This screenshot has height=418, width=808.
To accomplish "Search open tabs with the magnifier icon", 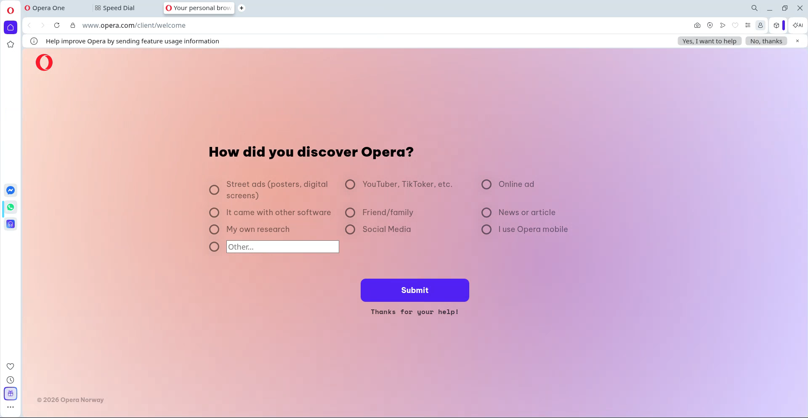I will click(755, 8).
